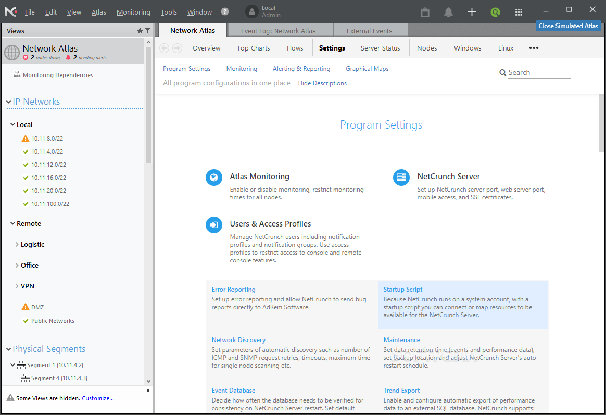Image resolution: width=606 pixels, height=415 pixels.
Task: Switch to External Events tab
Action: click(370, 31)
